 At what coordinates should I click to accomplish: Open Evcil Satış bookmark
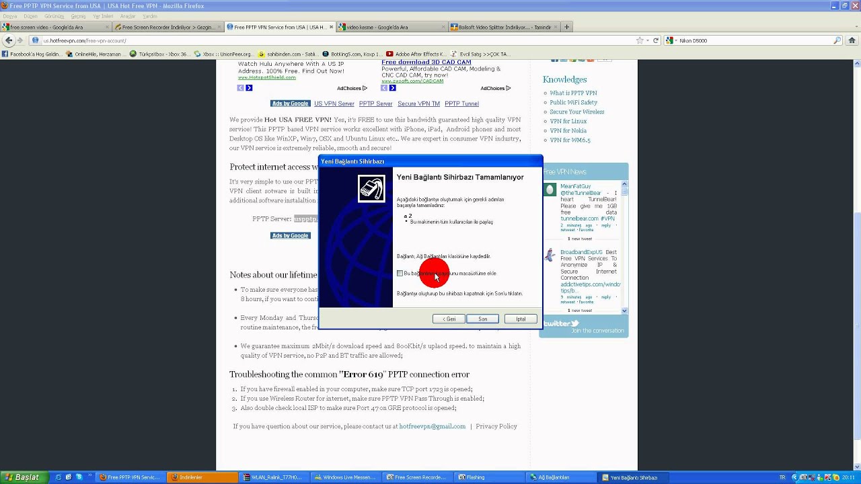pyautogui.click(x=480, y=54)
